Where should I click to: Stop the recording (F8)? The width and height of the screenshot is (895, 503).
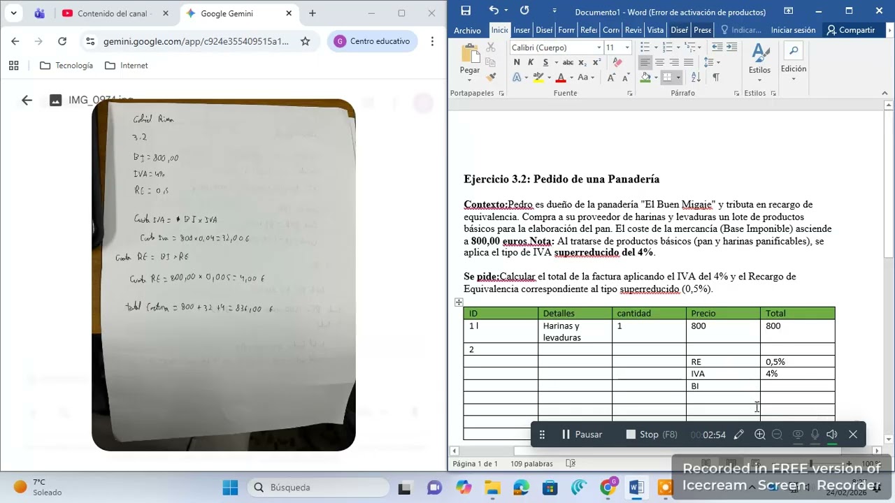[x=652, y=435]
